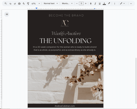
Task: Open the more options three-dot menu
Action: (x=115, y=4)
